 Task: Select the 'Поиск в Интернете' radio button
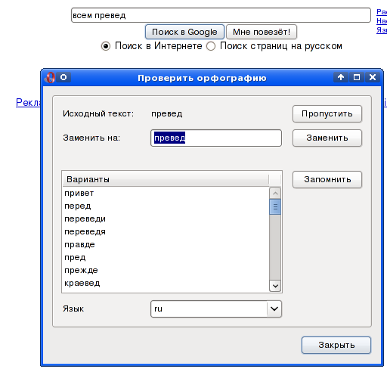(x=106, y=46)
